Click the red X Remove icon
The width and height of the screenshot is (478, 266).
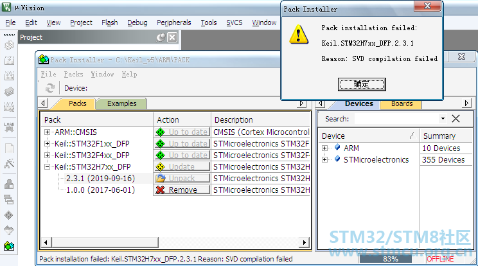pyautogui.click(x=160, y=190)
